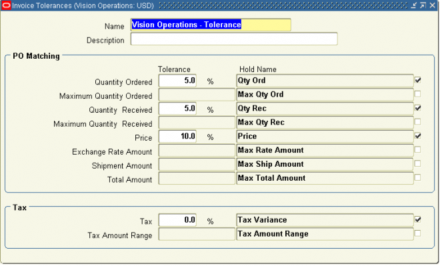This screenshot has width=440, height=266.
Task: Select the Quantity Received tolerance field
Action: click(177, 109)
